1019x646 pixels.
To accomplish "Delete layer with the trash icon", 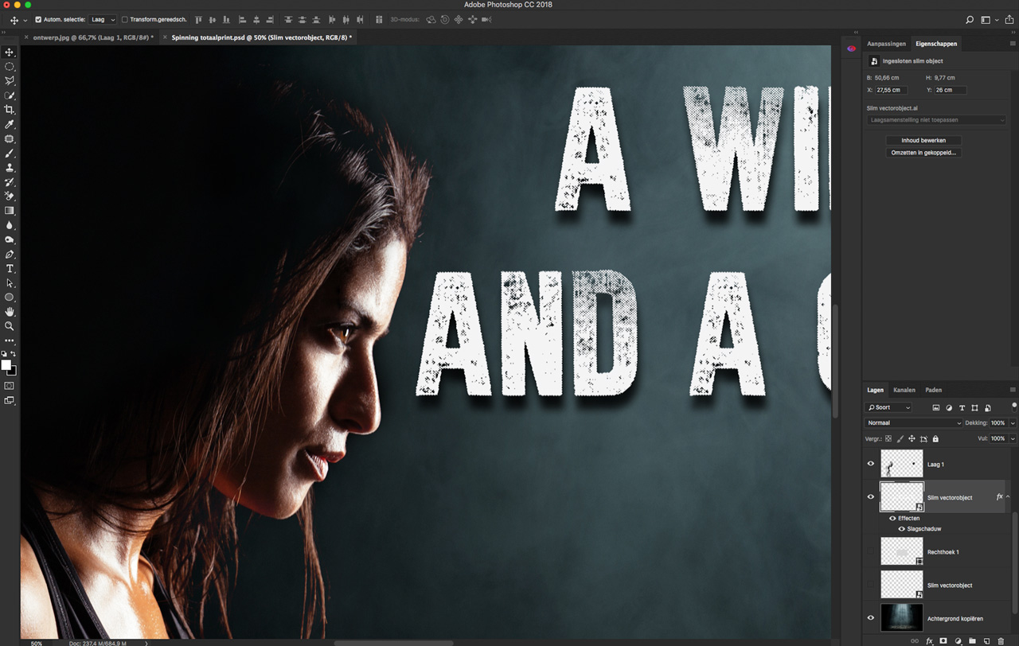I will click(x=1001, y=640).
